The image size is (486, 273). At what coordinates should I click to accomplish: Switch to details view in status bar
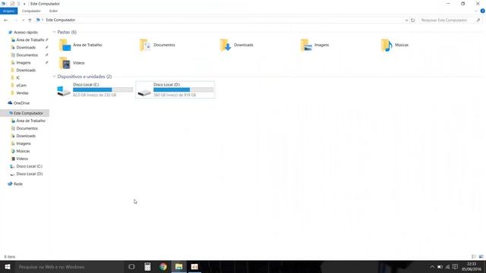pos(474,256)
